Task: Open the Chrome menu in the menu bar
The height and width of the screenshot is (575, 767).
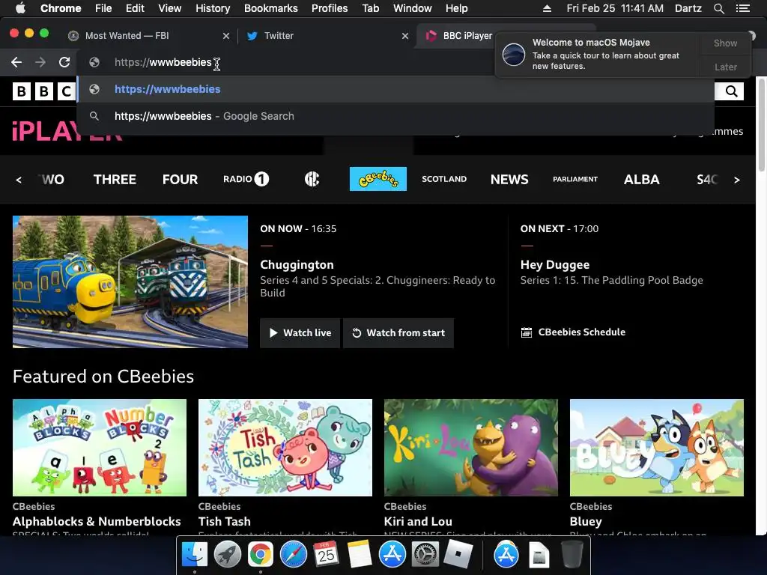Action: 61,8
